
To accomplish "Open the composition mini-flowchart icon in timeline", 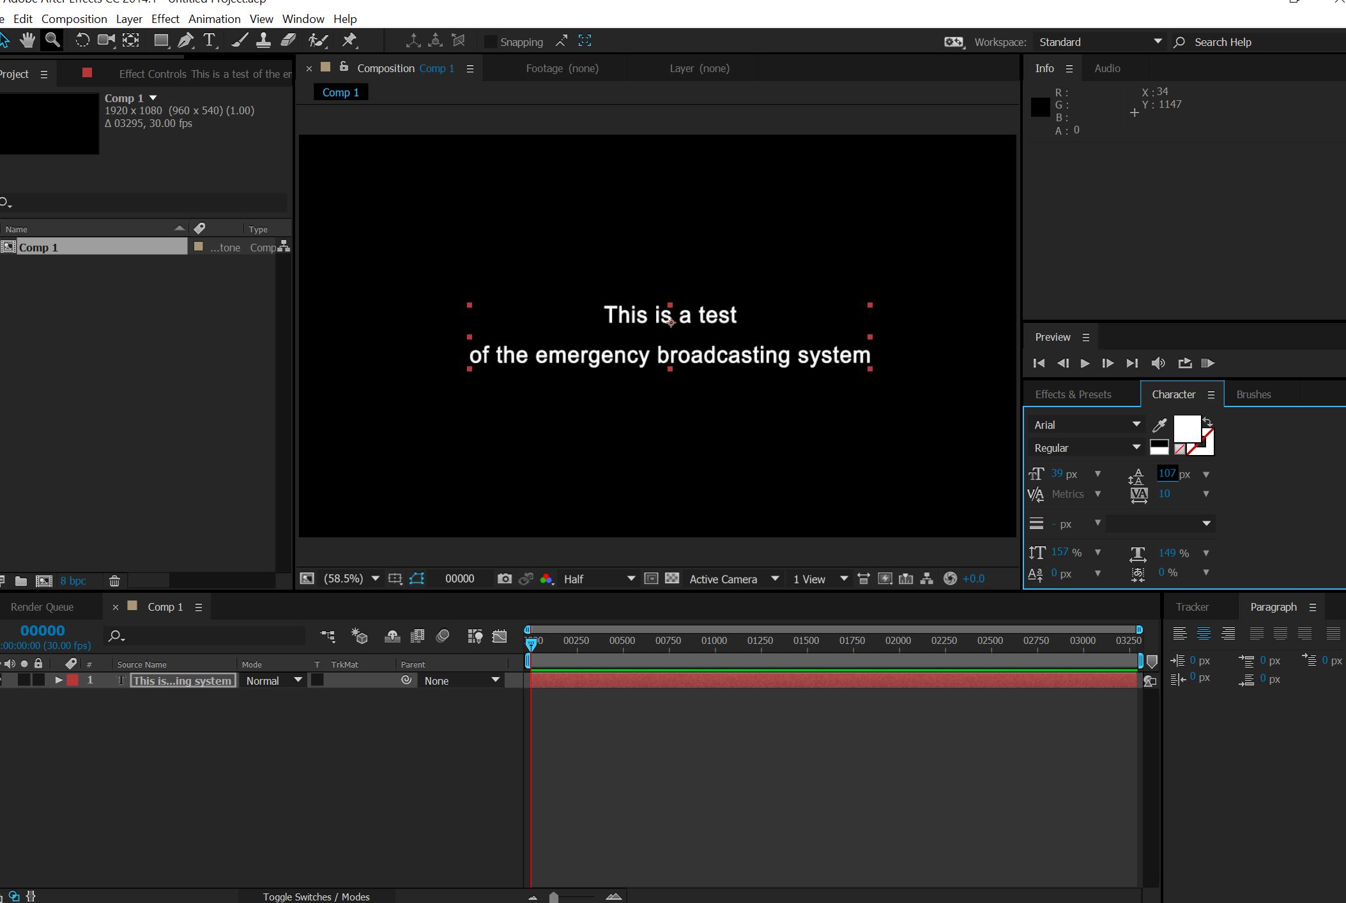I will point(328,636).
